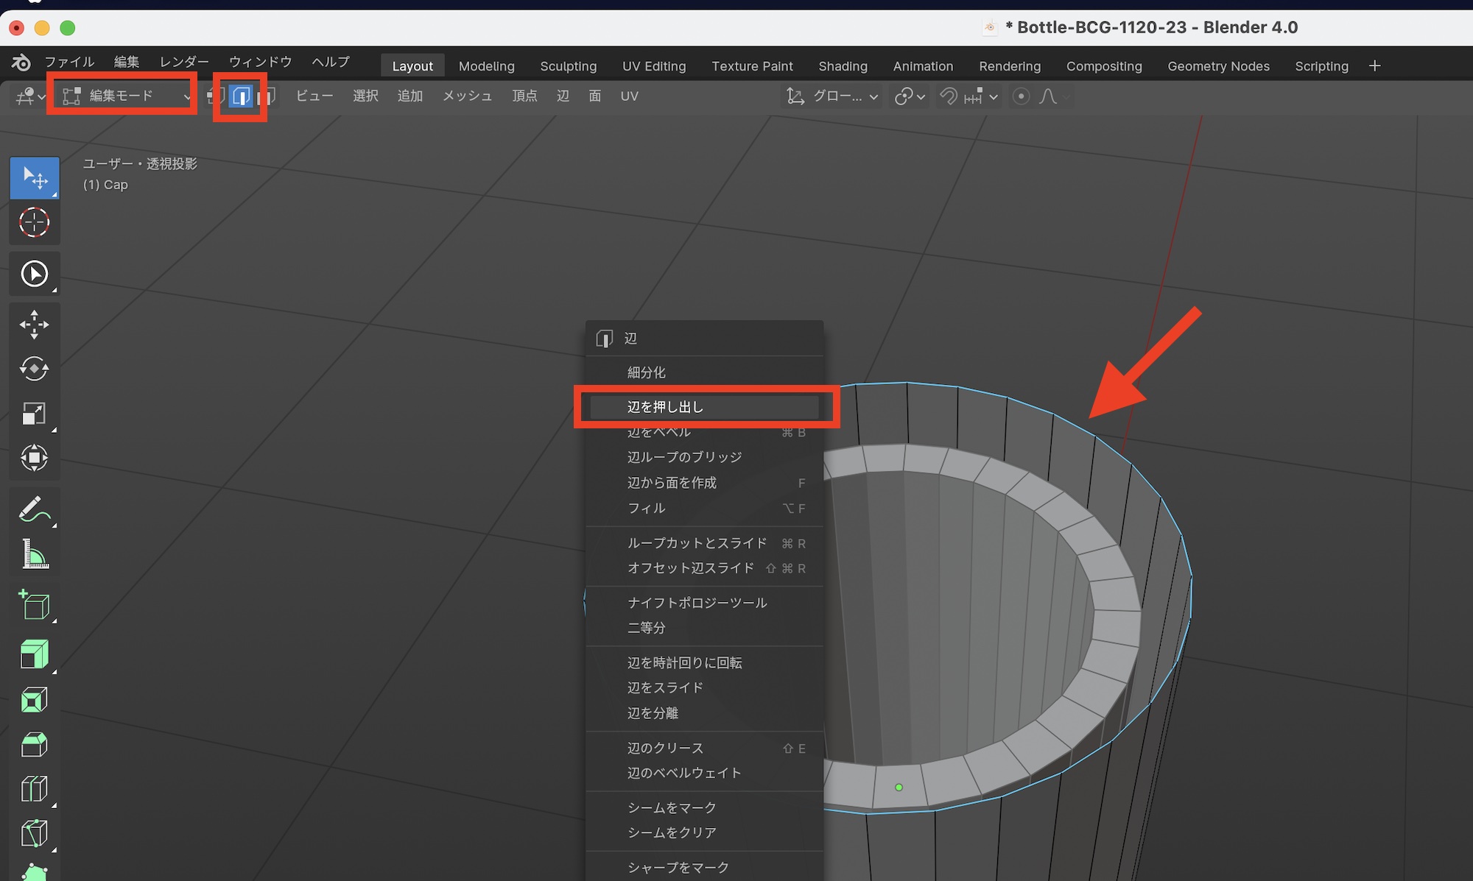Expand the pivot point dropdown
The width and height of the screenshot is (1473, 881).
(x=910, y=96)
